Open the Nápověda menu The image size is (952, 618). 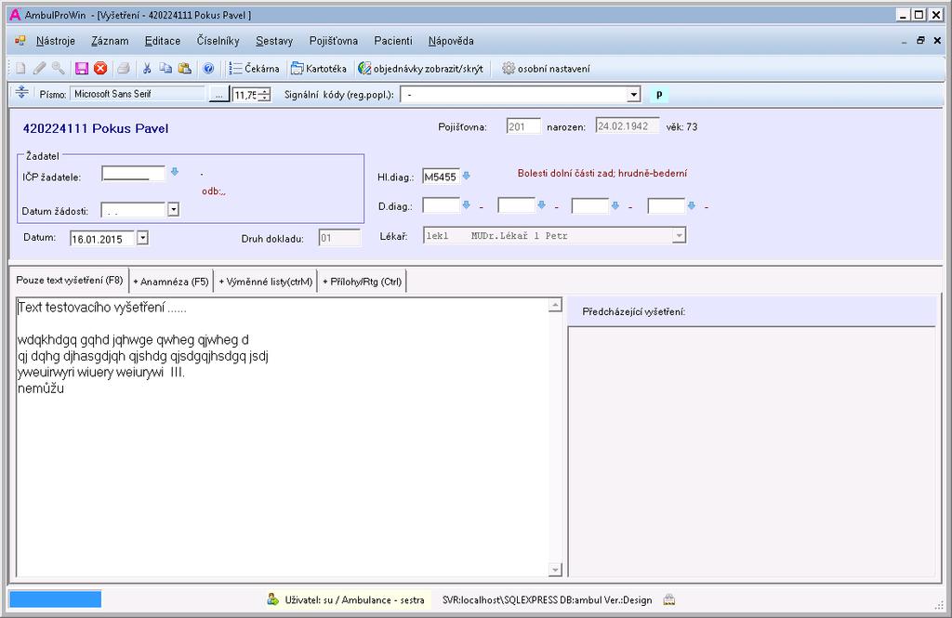pos(451,41)
